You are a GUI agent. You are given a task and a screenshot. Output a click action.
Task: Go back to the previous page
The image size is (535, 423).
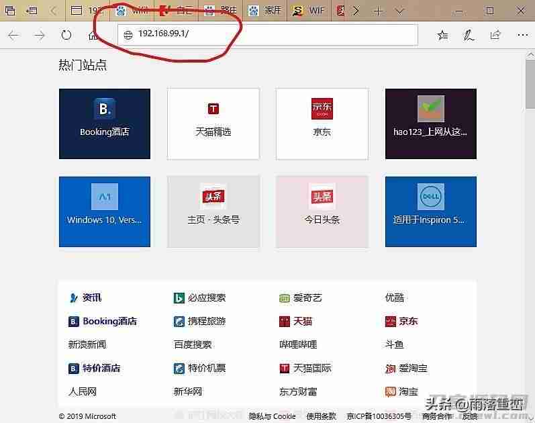point(13,35)
